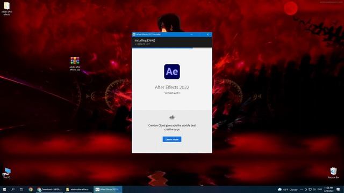
Task: Minimize the After Effects 2022 Installer window
Action: point(191,34)
